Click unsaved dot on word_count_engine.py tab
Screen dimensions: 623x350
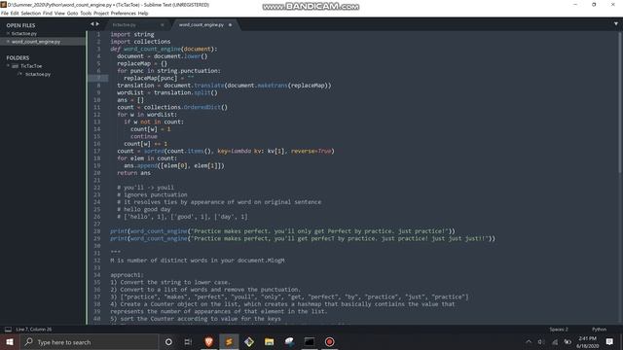pyautogui.click(x=230, y=24)
